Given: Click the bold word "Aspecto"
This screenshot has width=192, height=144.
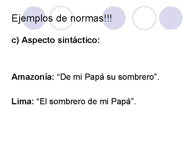Looking at the screenshot, I should click(38, 40).
